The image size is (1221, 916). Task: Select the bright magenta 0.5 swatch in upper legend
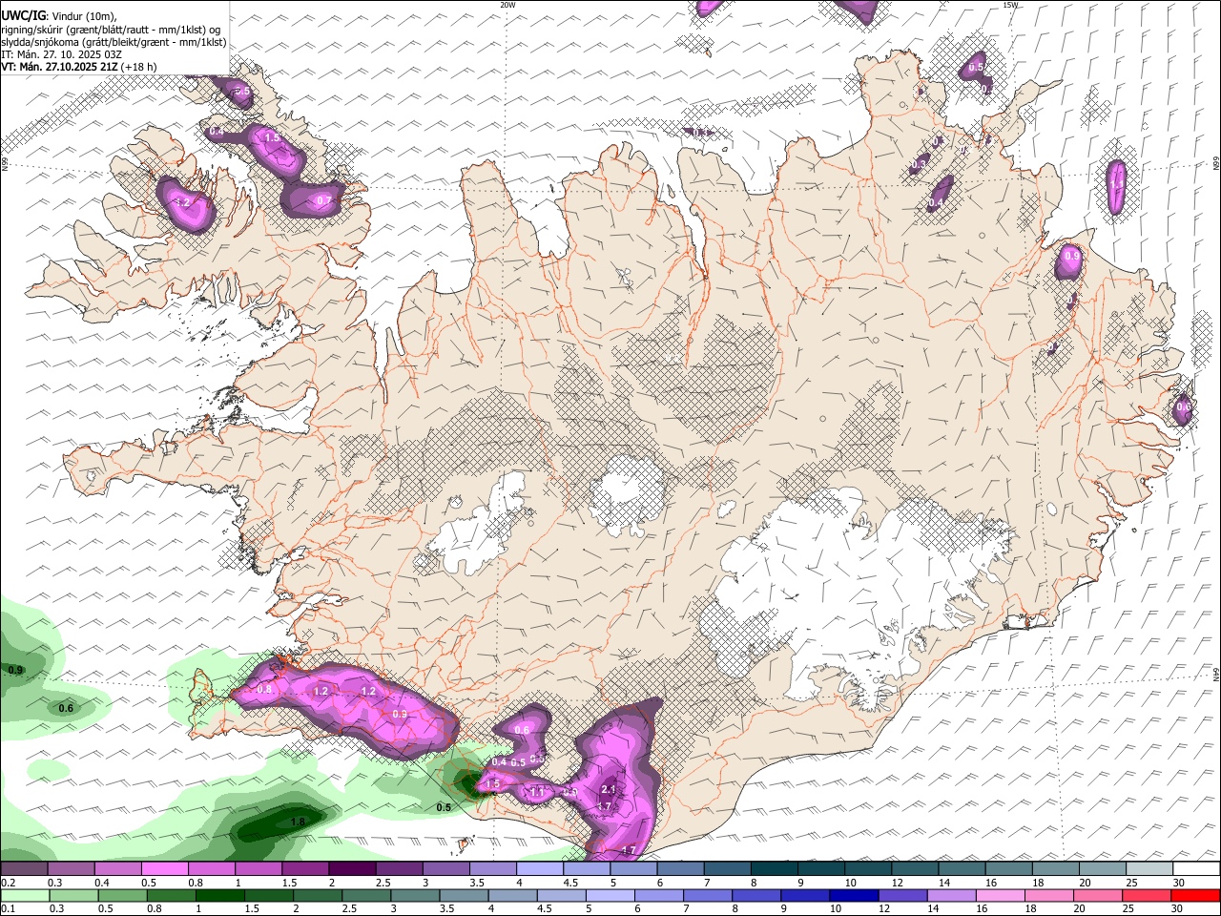click(164, 869)
